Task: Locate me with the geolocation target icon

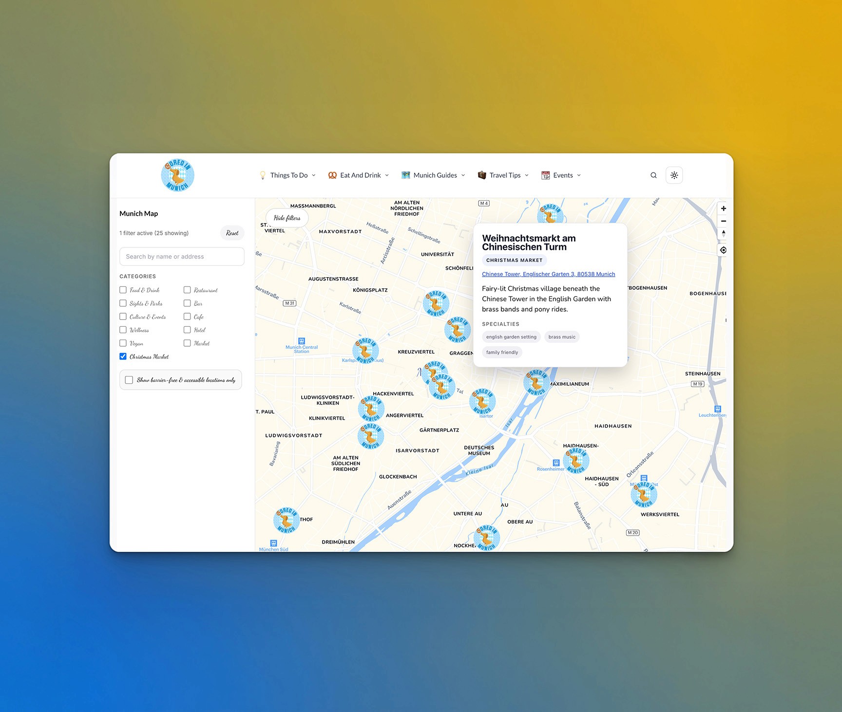Action: (724, 250)
